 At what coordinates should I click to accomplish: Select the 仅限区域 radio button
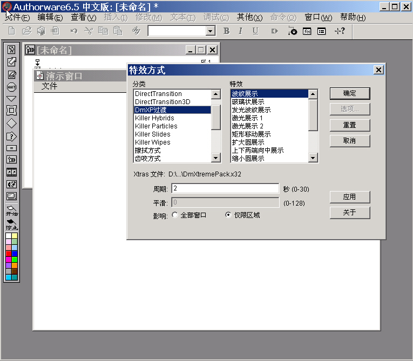point(228,215)
